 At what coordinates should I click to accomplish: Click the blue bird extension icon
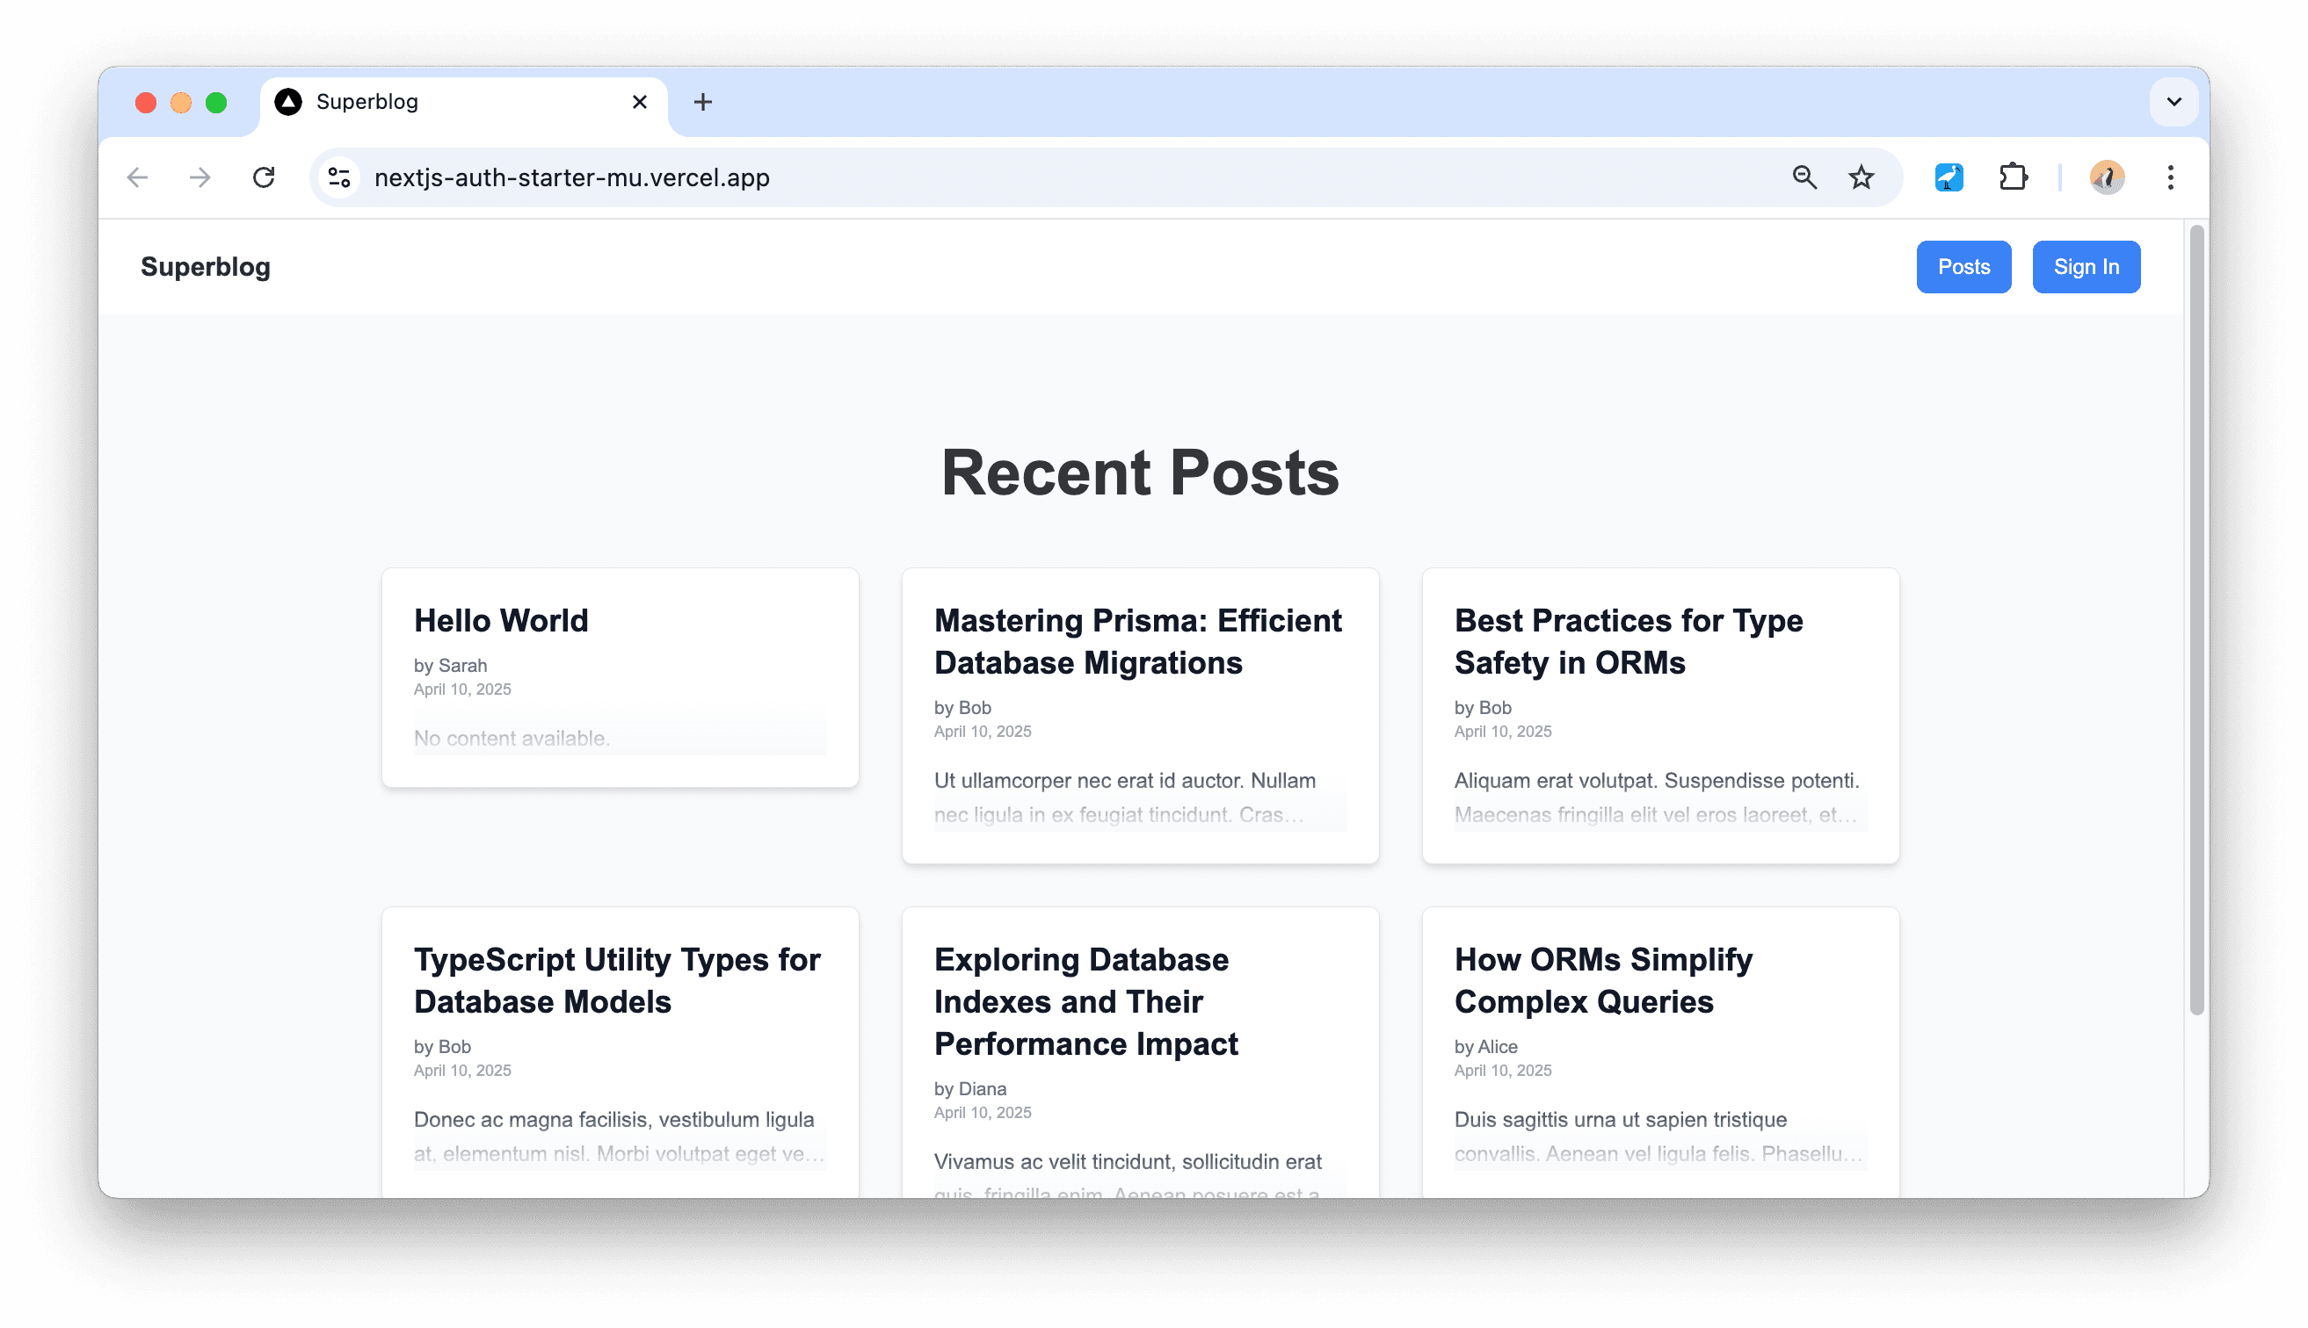pyautogui.click(x=1949, y=177)
